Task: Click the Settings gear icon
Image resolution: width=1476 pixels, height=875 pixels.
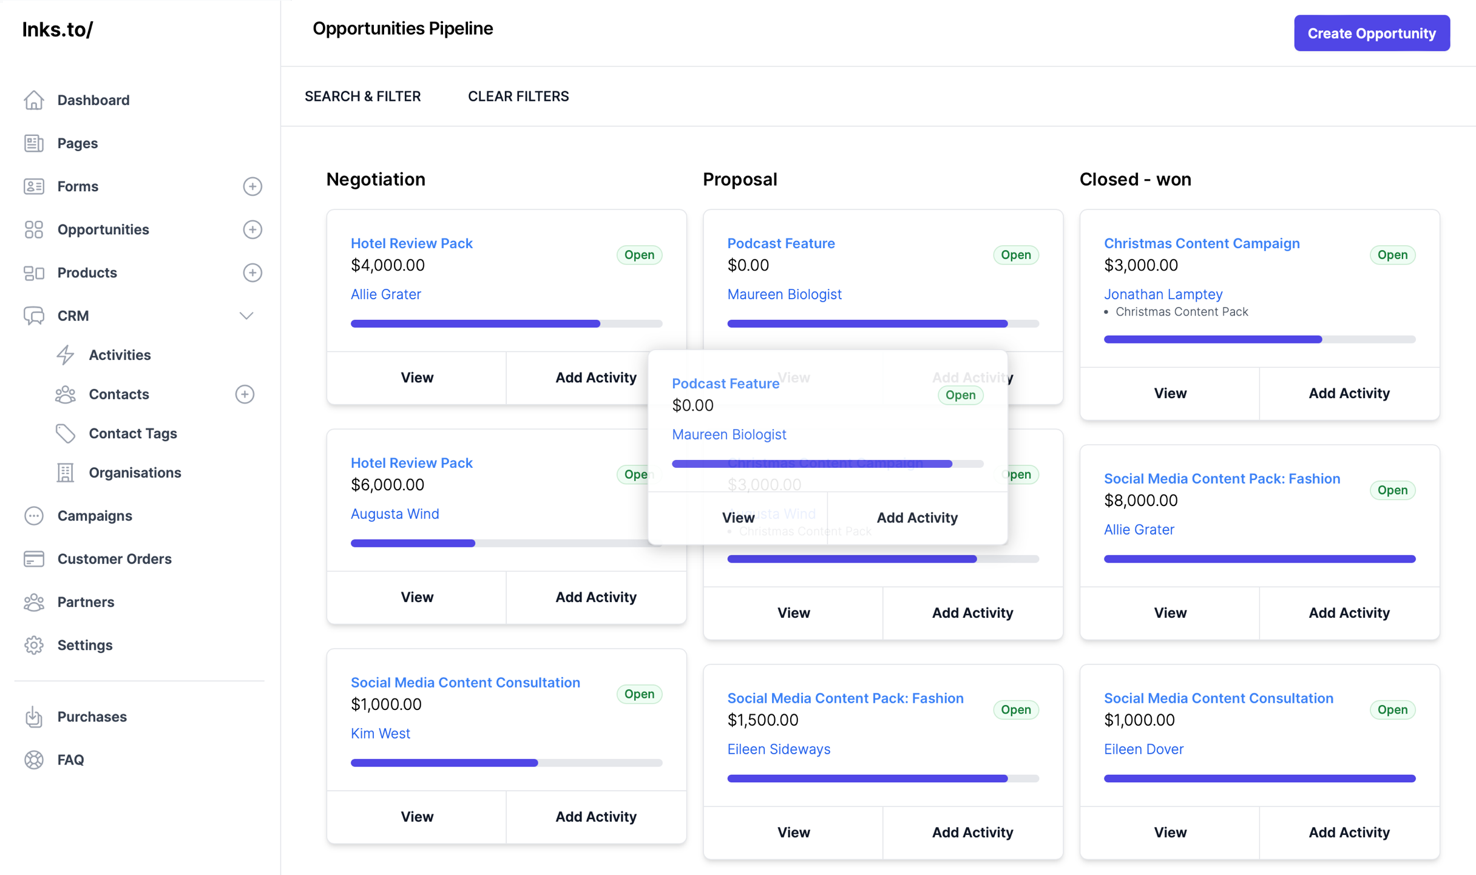Action: (34, 644)
